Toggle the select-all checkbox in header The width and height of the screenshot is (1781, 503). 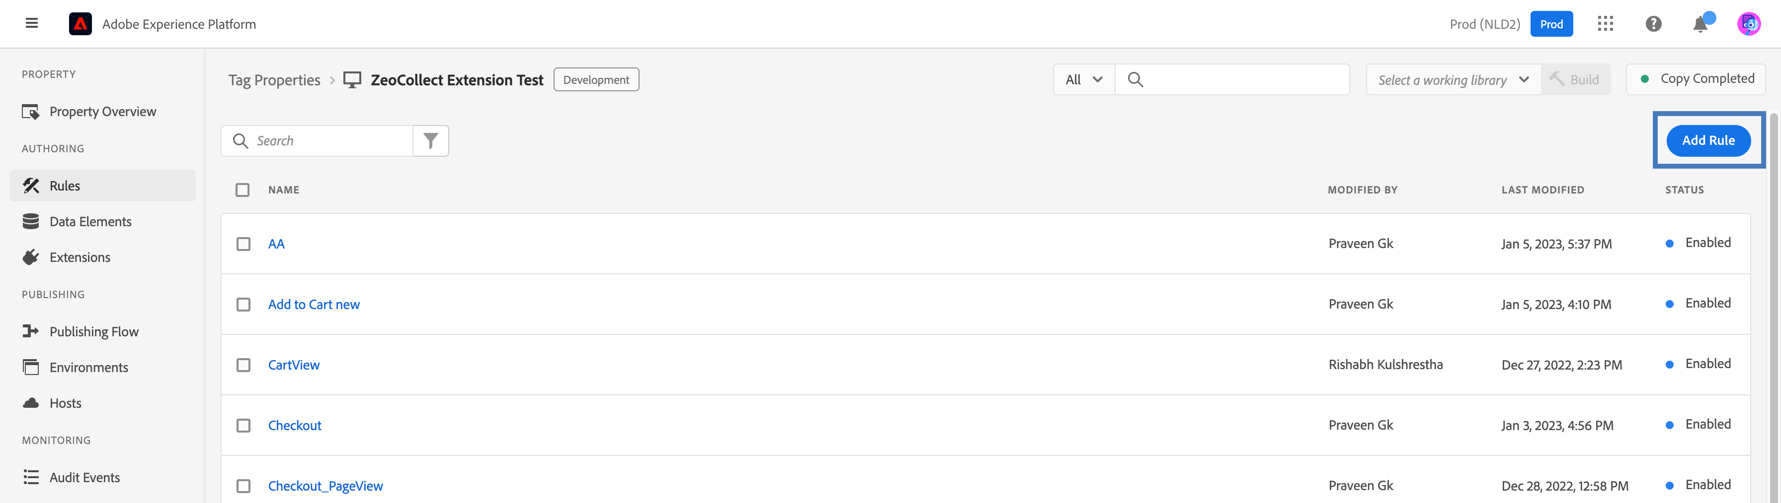(242, 190)
